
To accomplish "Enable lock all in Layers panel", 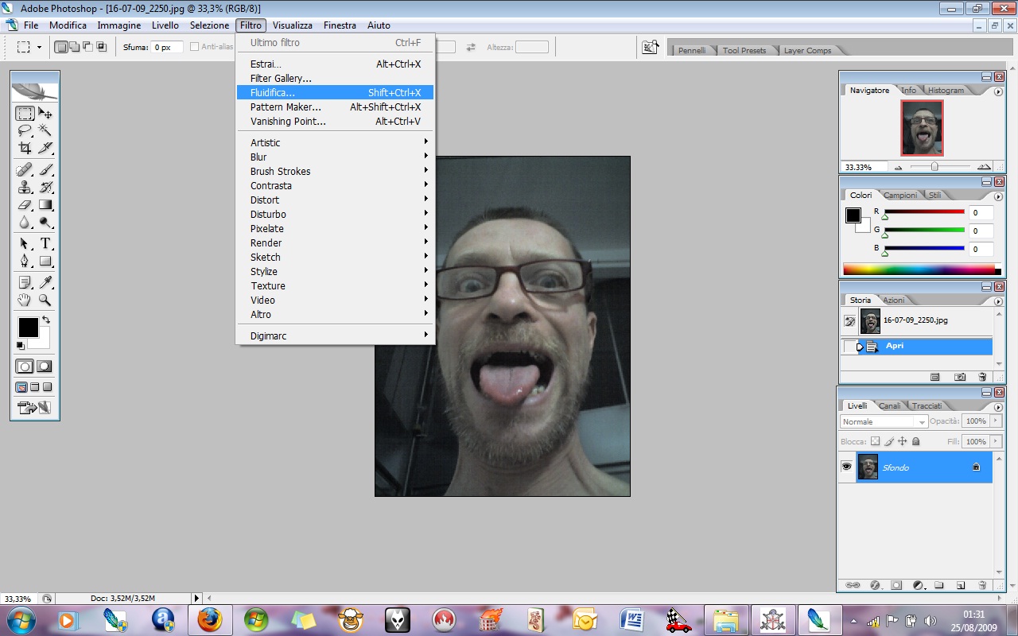I will point(916,441).
